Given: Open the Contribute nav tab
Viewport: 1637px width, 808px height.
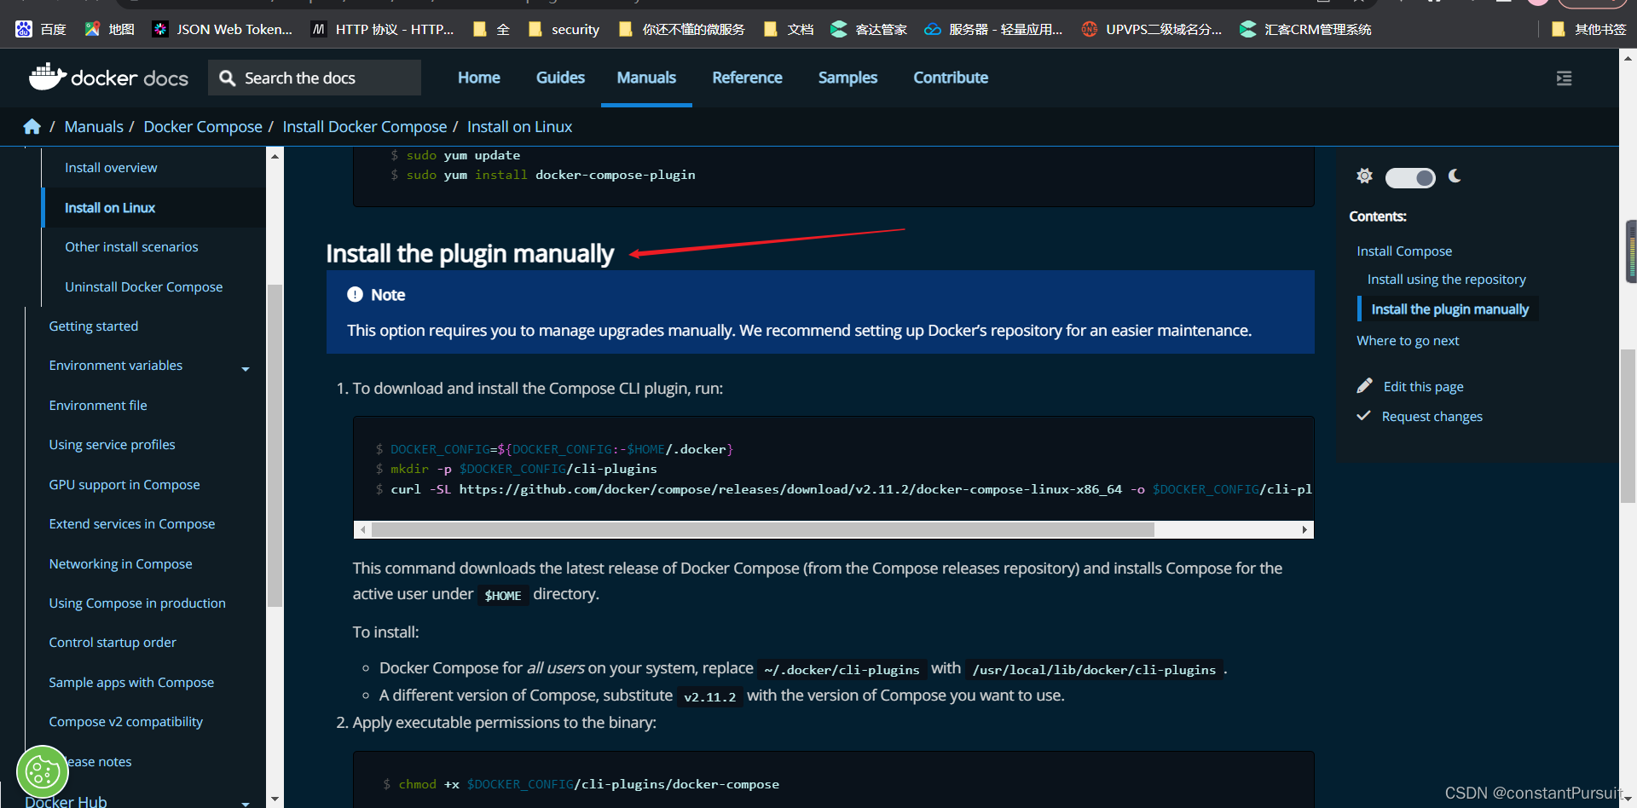Looking at the screenshot, I should point(951,78).
